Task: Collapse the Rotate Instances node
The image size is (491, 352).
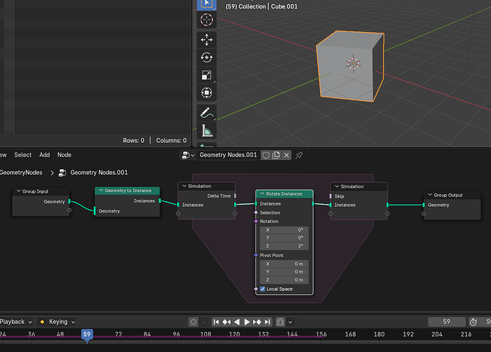Action: (263, 194)
